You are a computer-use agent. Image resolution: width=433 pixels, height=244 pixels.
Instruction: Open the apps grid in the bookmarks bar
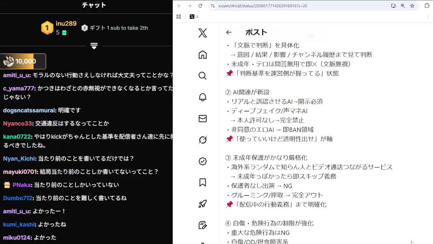click(x=179, y=17)
